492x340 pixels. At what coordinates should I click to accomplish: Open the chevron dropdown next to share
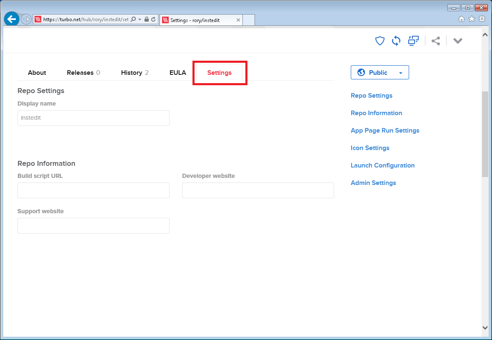click(457, 41)
